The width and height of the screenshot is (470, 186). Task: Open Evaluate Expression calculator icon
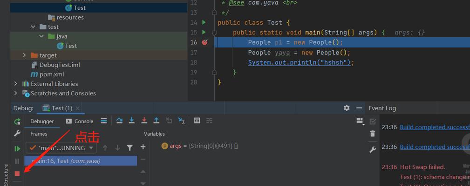click(x=197, y=120)
